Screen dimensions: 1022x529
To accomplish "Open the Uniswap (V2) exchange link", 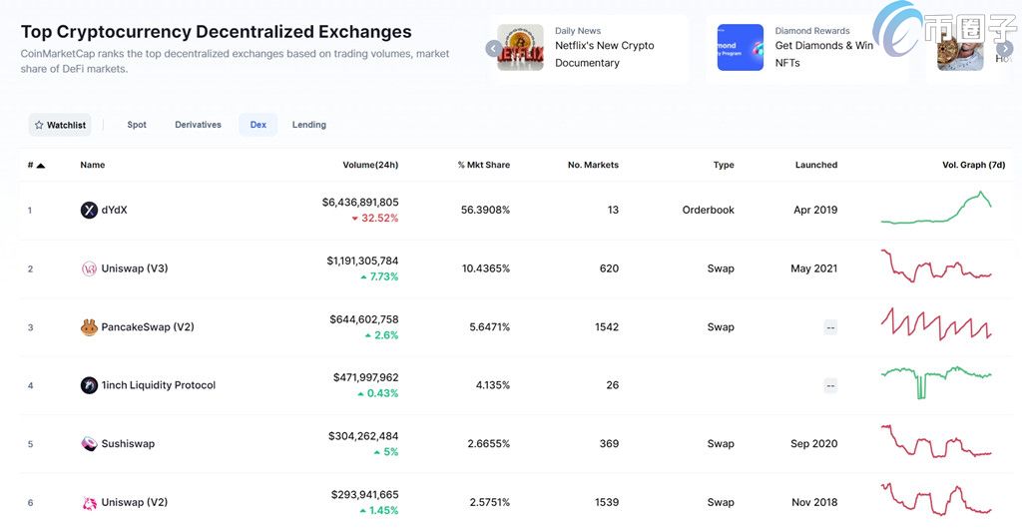I will click(135, 502).
